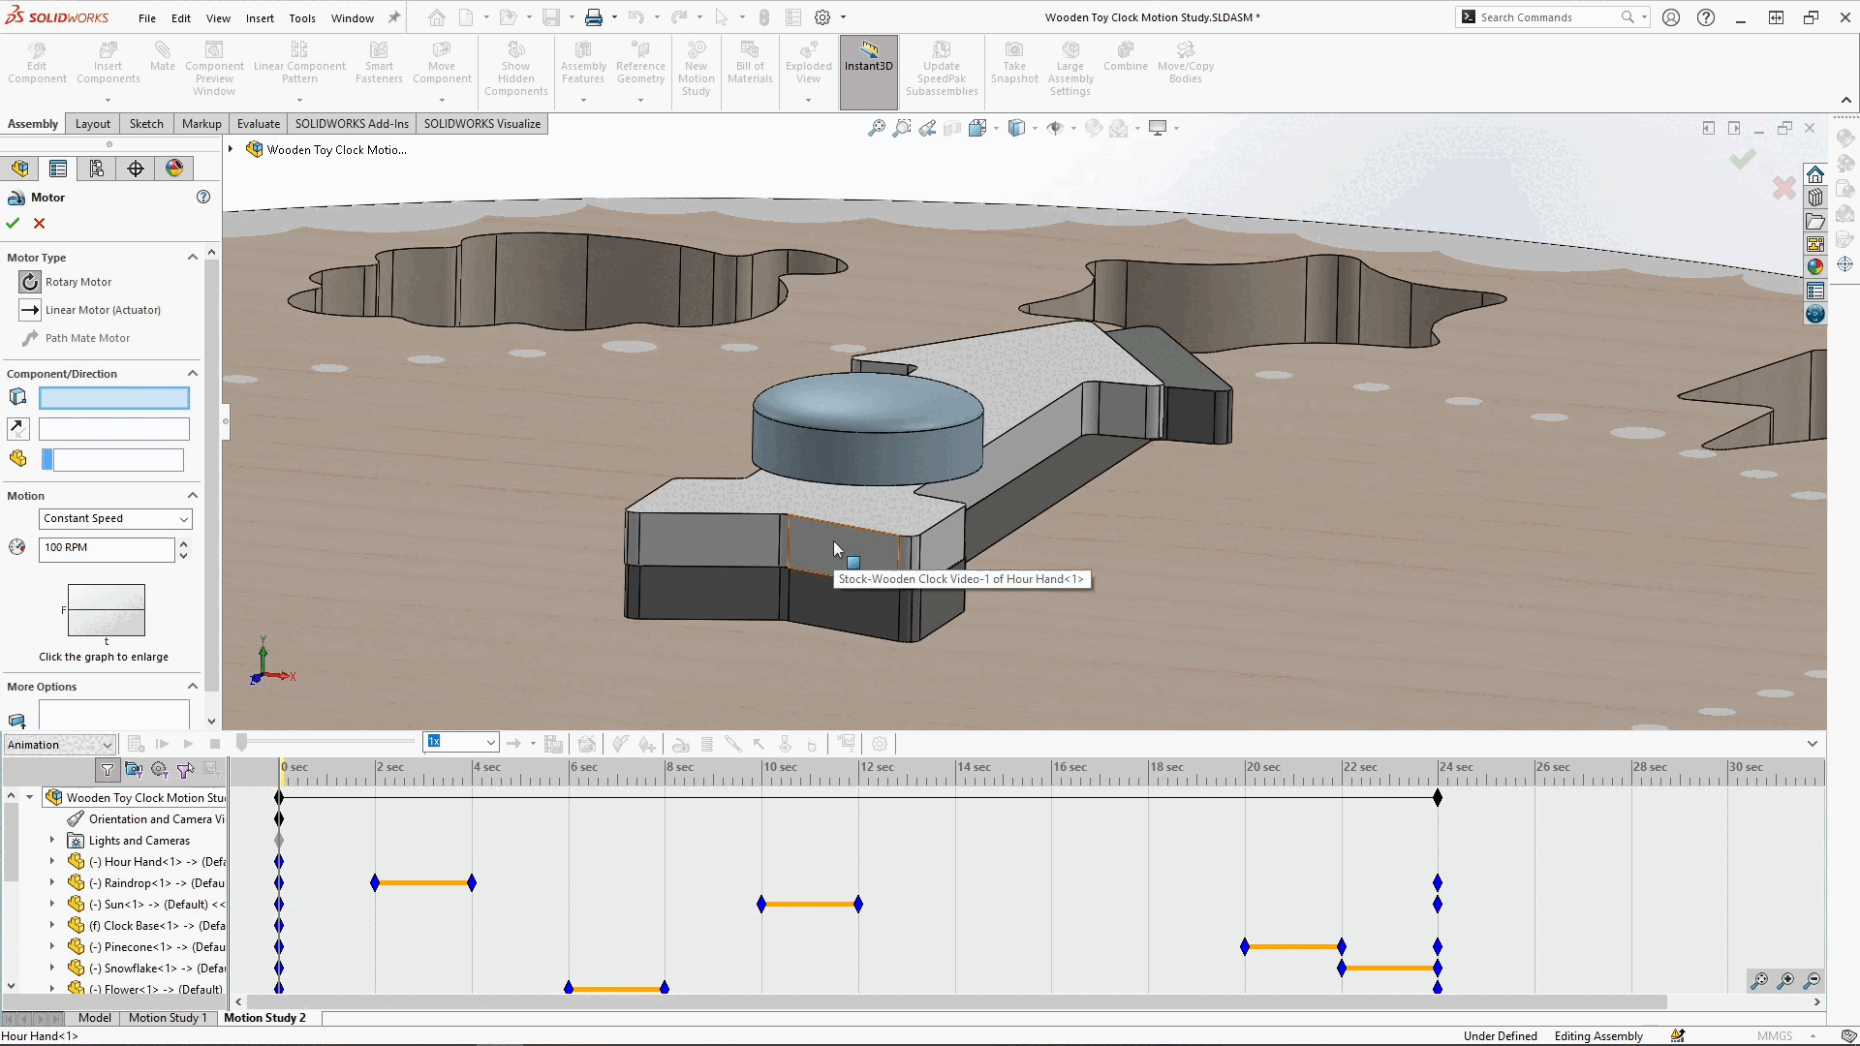This screenshot has width=1860, height=1046.
Task: Click the 100 RPM input field
Action: tap(107, 549)
